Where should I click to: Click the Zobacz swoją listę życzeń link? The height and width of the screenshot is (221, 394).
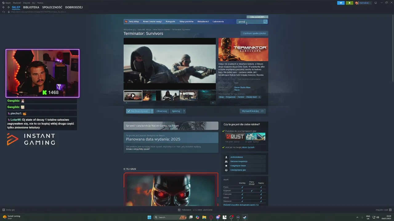138,149
